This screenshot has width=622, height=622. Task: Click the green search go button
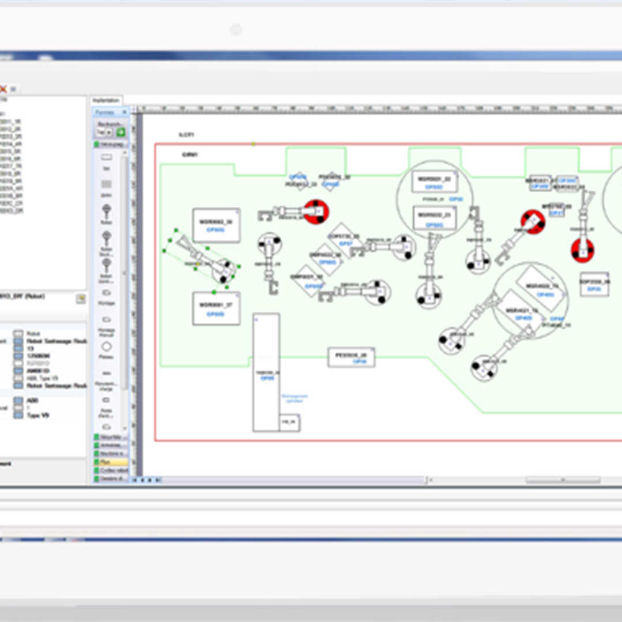point(120,132)
